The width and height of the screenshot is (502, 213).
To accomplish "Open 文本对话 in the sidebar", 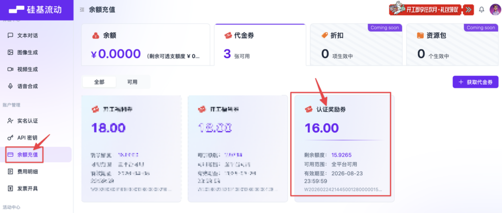I will tap(27, 35).
